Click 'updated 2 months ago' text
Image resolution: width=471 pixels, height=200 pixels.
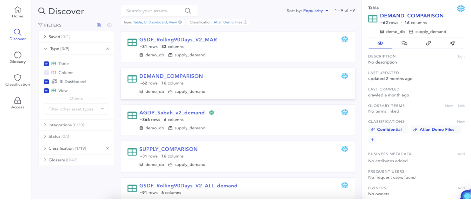click(390, 79)
